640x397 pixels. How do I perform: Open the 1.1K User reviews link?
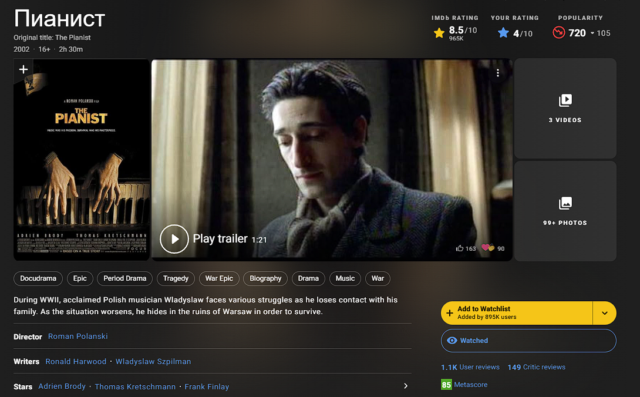tap(470, 367)
